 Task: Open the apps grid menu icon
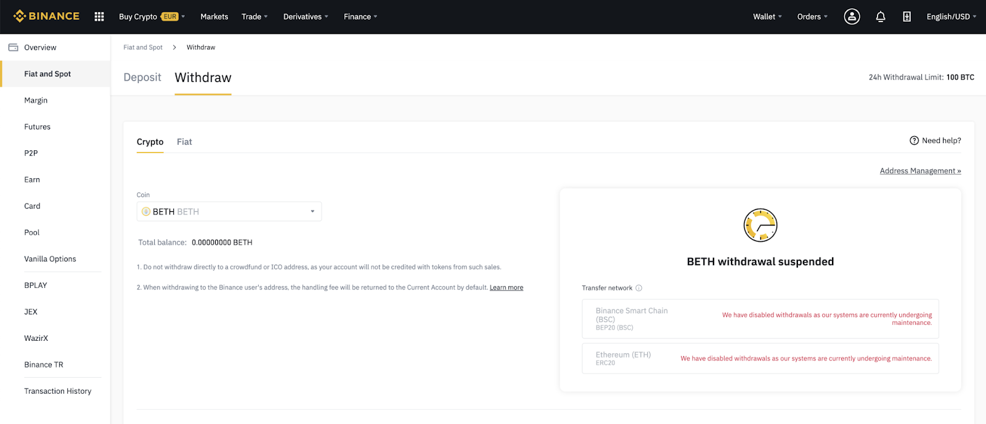(x=99, y=17)
